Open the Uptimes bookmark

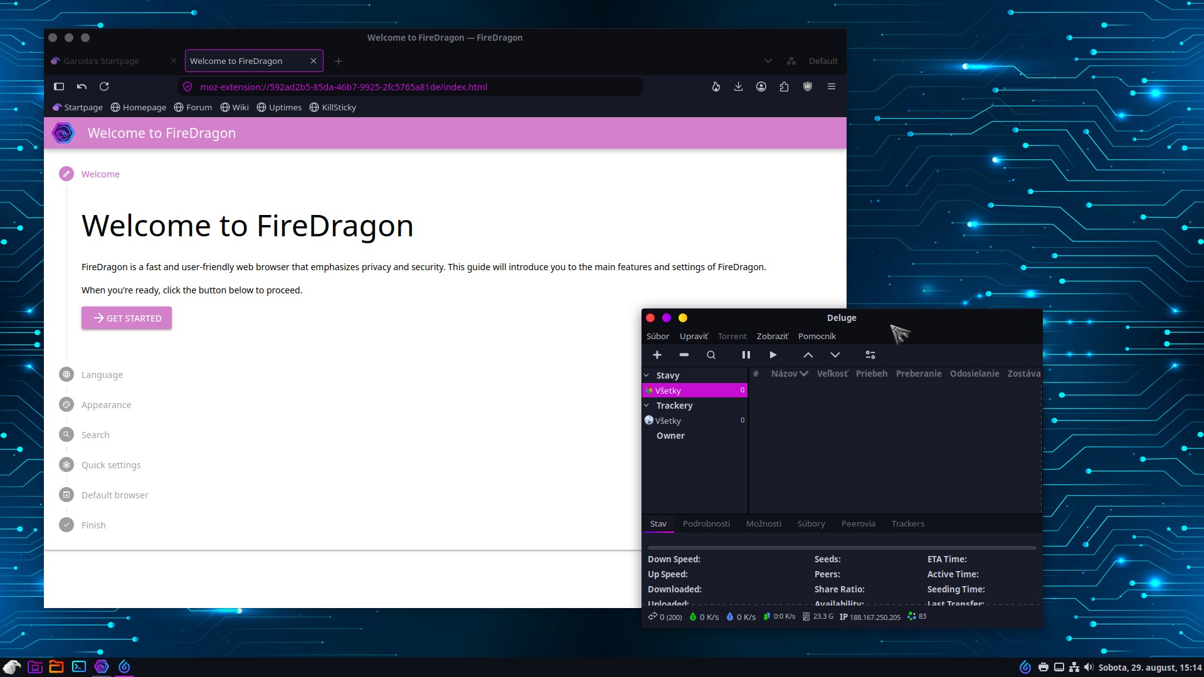click(x=279, y=108)
